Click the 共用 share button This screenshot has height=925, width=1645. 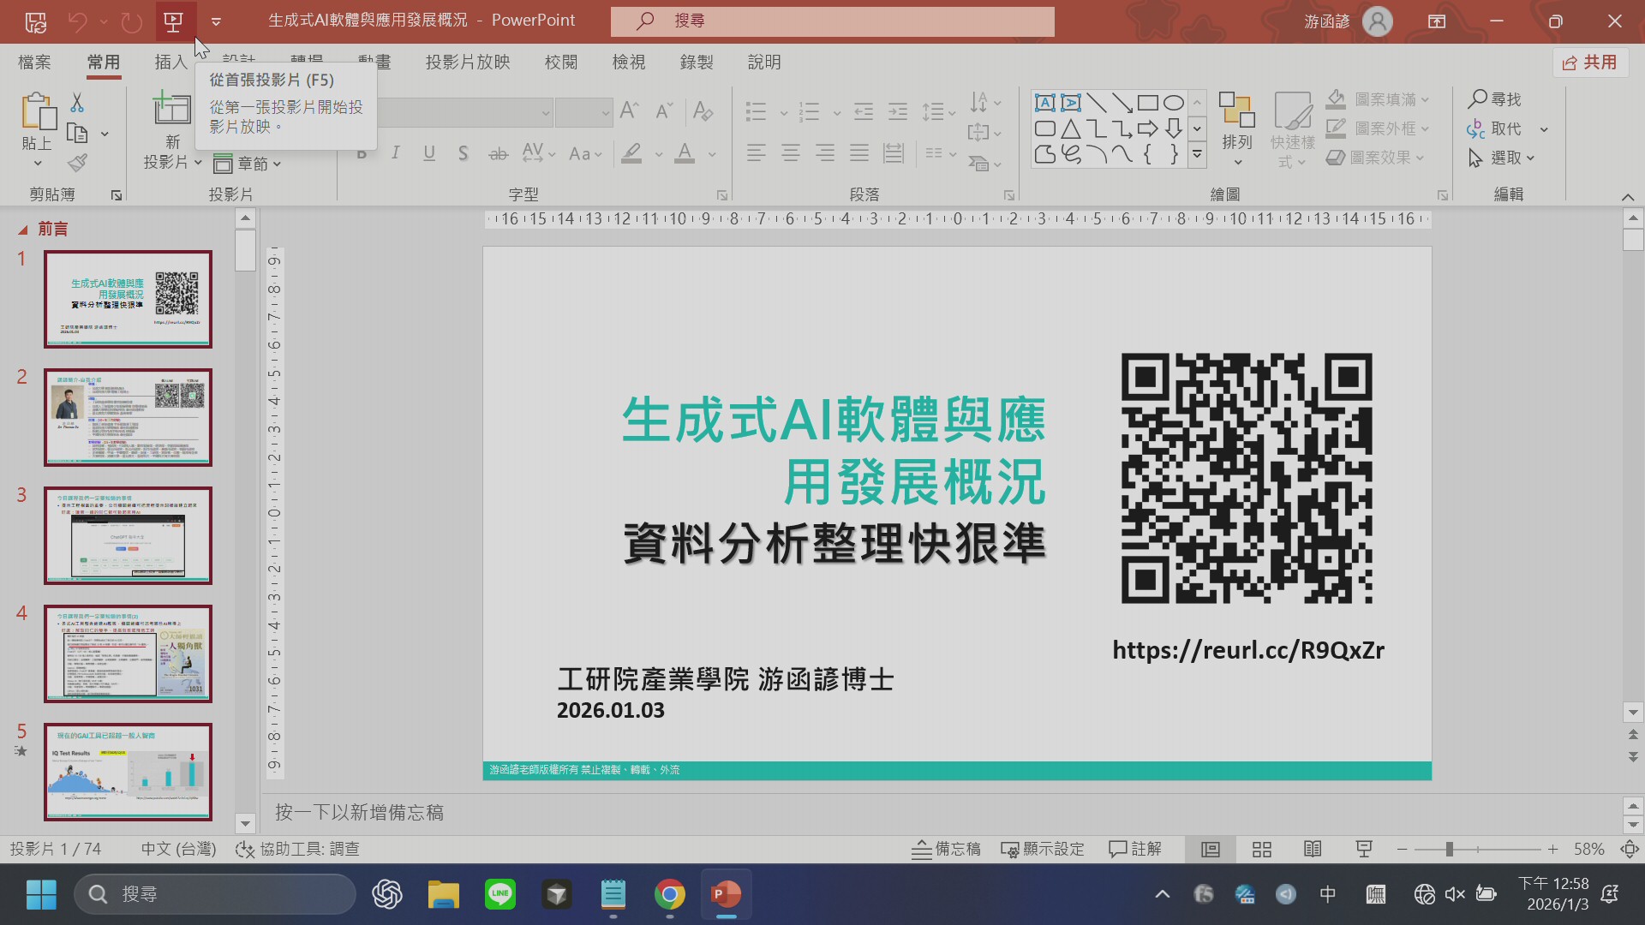coord(1589,63)
